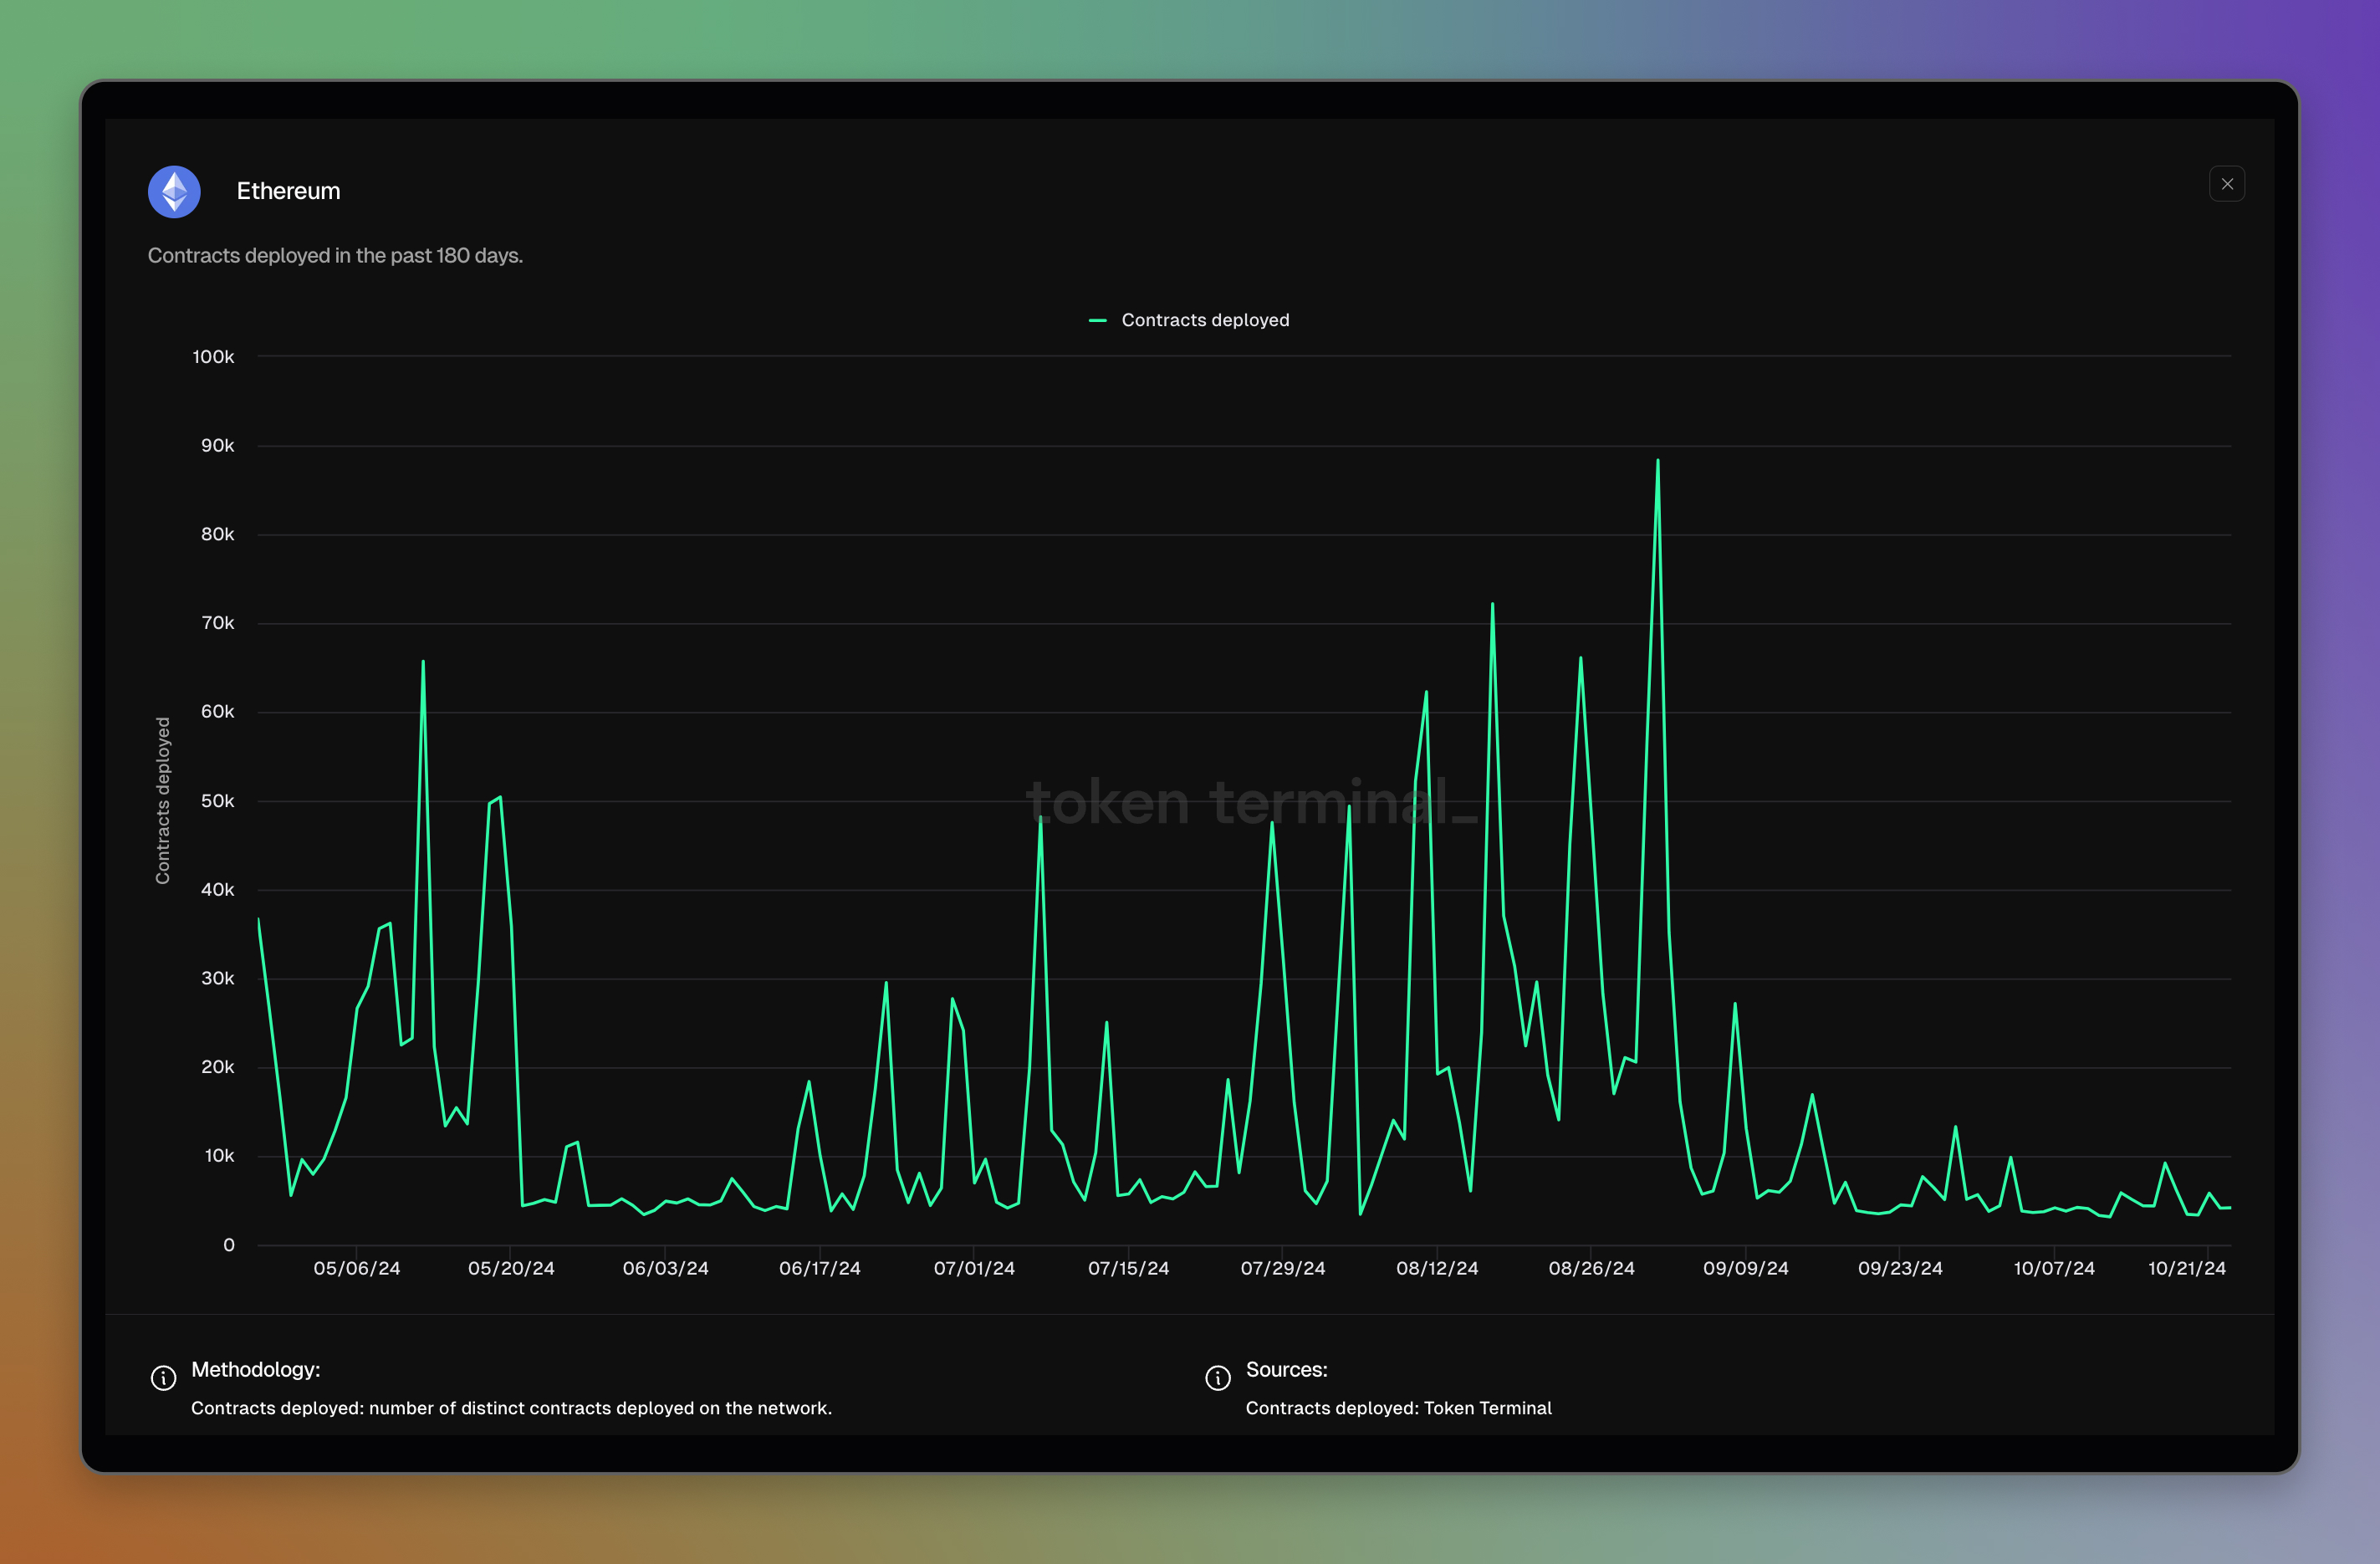Click the 10k y-axis label
This screenshot has height=1564, width=2380.
tap(219, 1156)
